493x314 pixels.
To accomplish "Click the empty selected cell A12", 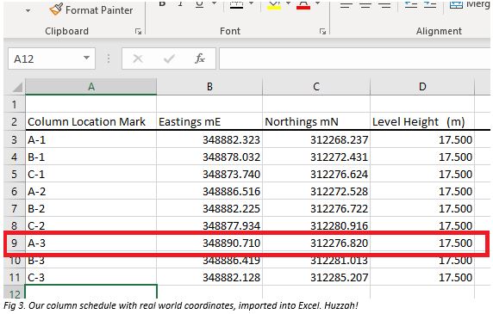I will [x=90, y=292].
